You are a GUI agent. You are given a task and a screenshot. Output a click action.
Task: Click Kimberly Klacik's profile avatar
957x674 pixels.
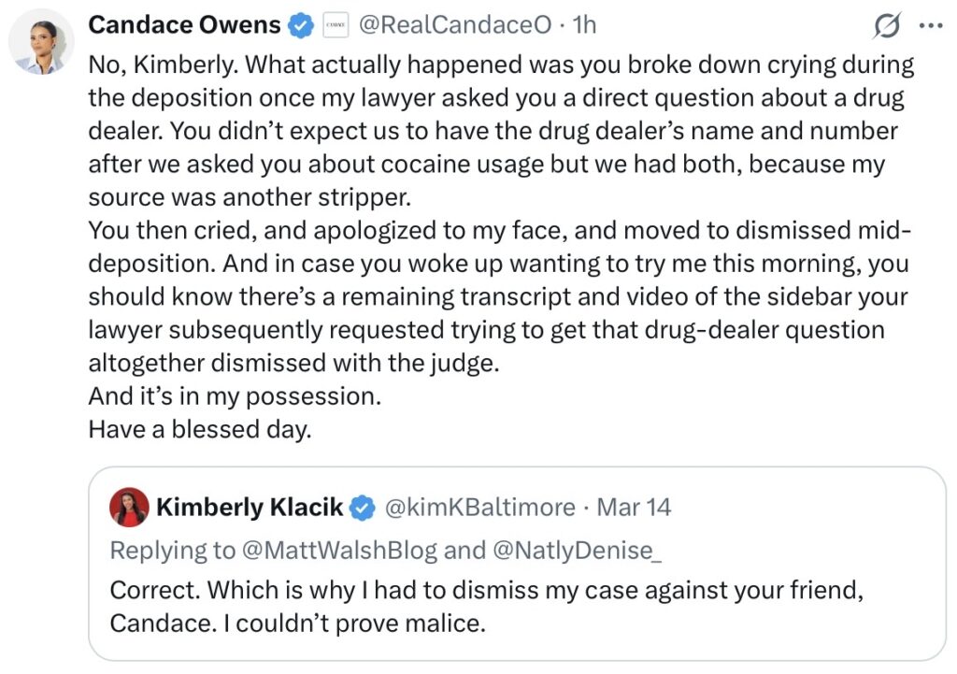tap(129, 508)
